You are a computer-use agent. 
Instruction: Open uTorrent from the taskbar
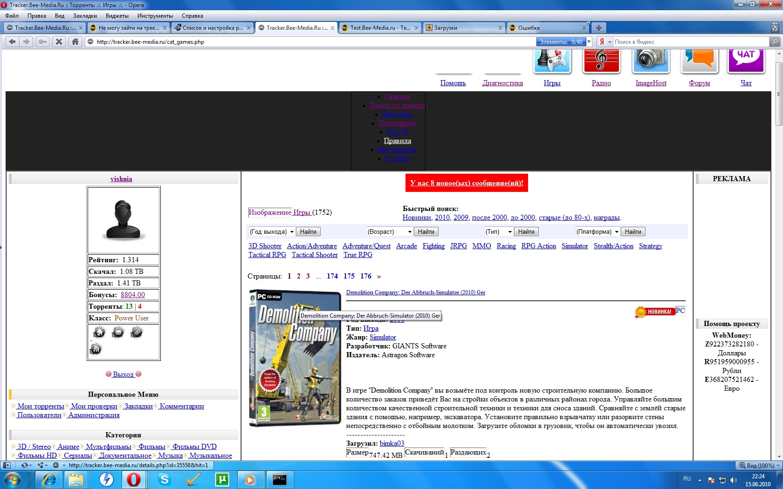(222, 479)
